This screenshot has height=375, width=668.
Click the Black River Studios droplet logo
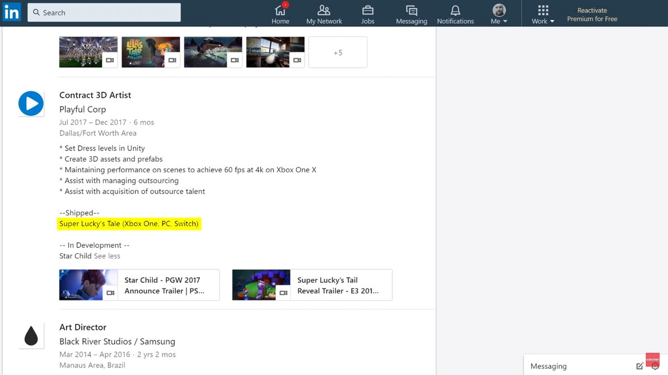(31, 336)
